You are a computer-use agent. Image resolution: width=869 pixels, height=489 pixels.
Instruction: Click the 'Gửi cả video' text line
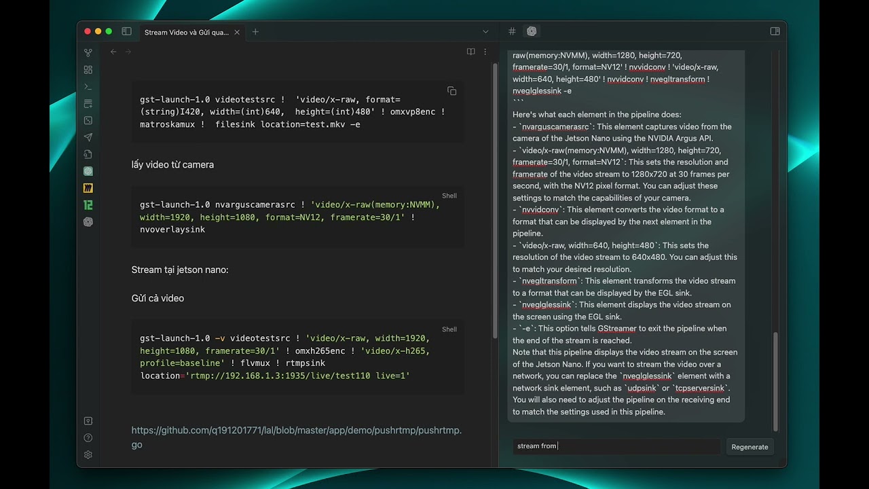pos(158,298)
